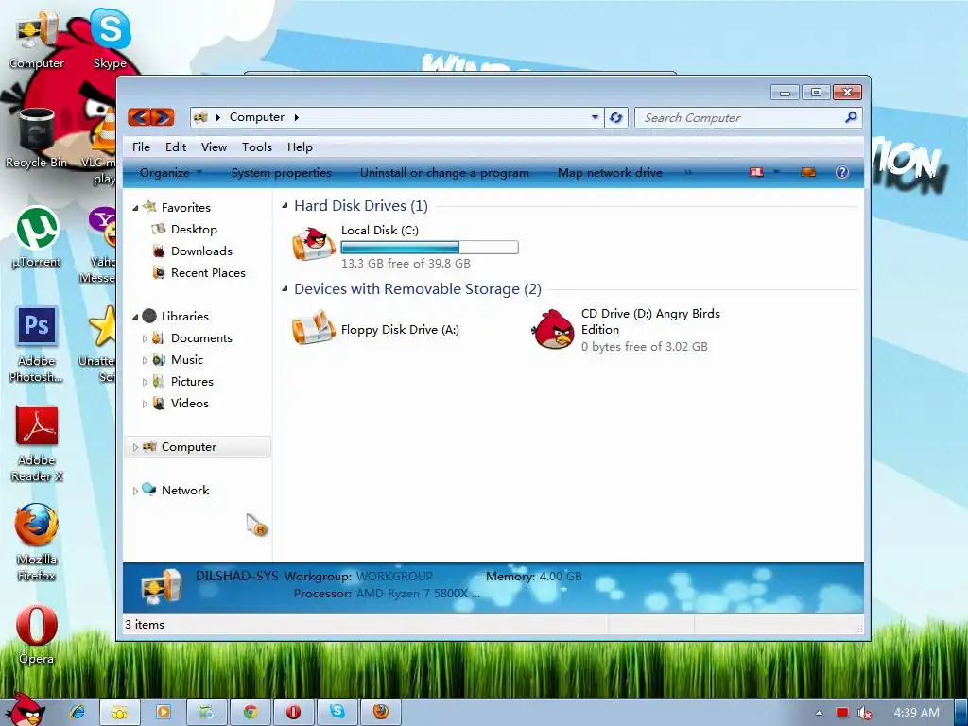This screenshot has width=968, height=726.
Task: Click the red flag tray icon
Action: click(842, 713)
